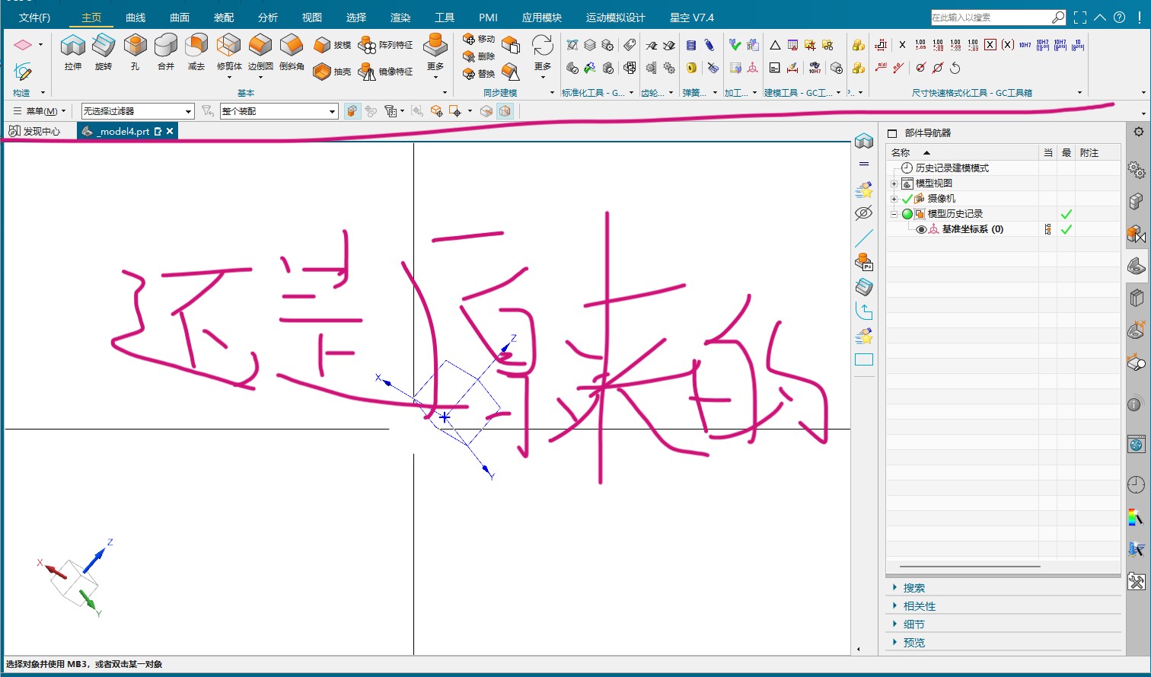Image resolution: width=1151 pixels, height=677 pixels.
Task: Choose the 孔 (Hole) feature tool
Action: point(135,52)
